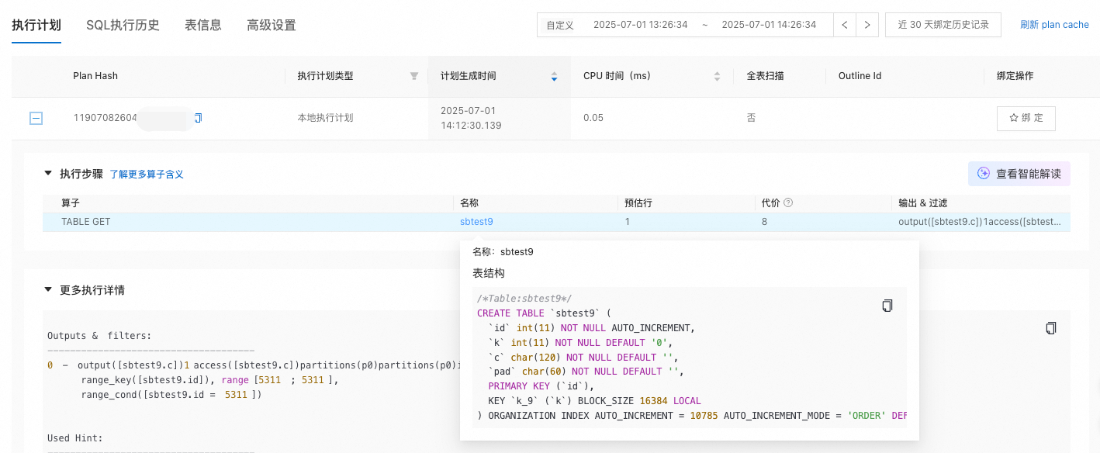The image size is (1100, 453).
Task: Open the 表信息 tab
Action: point(203,25)
